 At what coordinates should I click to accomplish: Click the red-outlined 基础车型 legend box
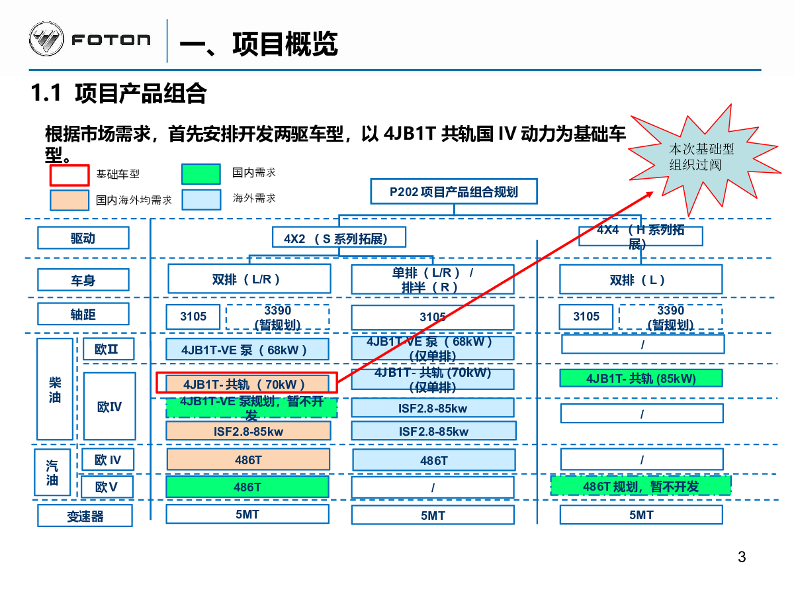[x=69, y=175]
